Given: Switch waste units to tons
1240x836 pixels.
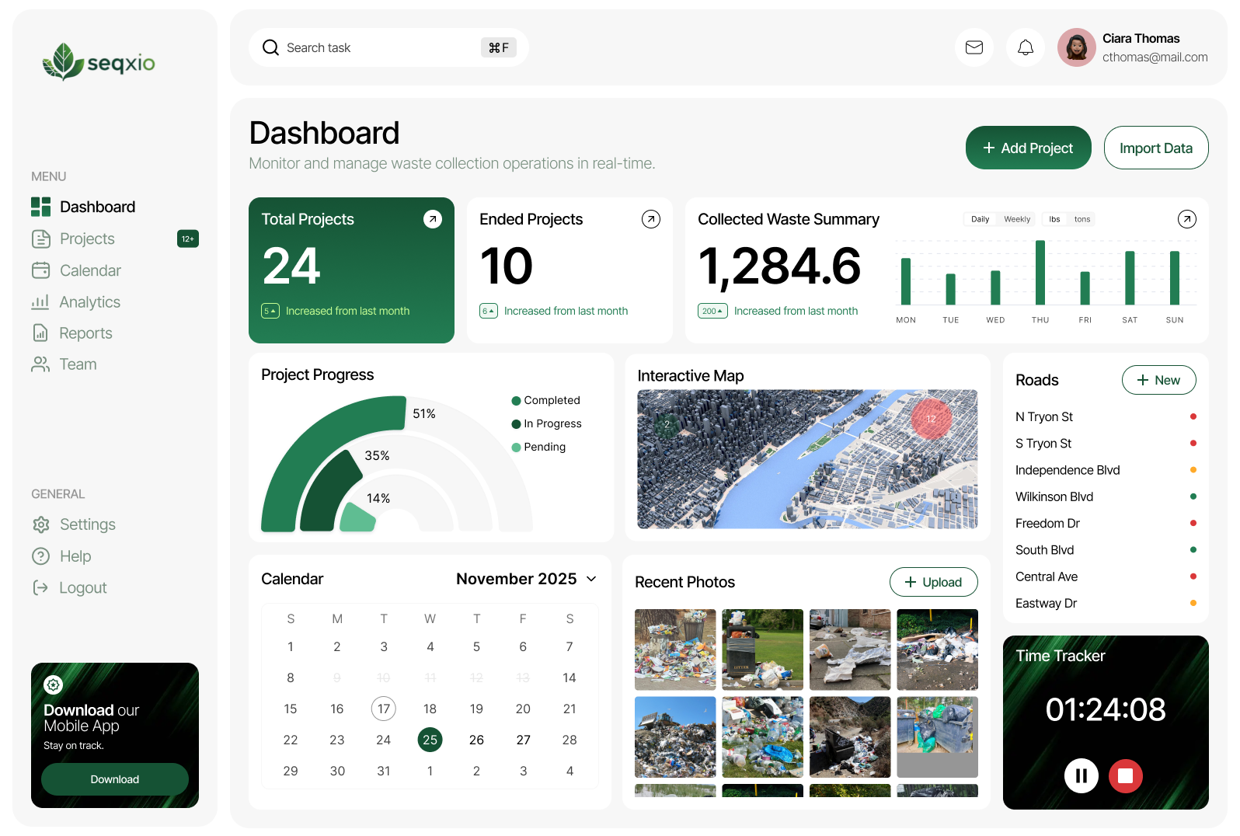Looking at the screenshot, I should click(x=1082, y=219).
